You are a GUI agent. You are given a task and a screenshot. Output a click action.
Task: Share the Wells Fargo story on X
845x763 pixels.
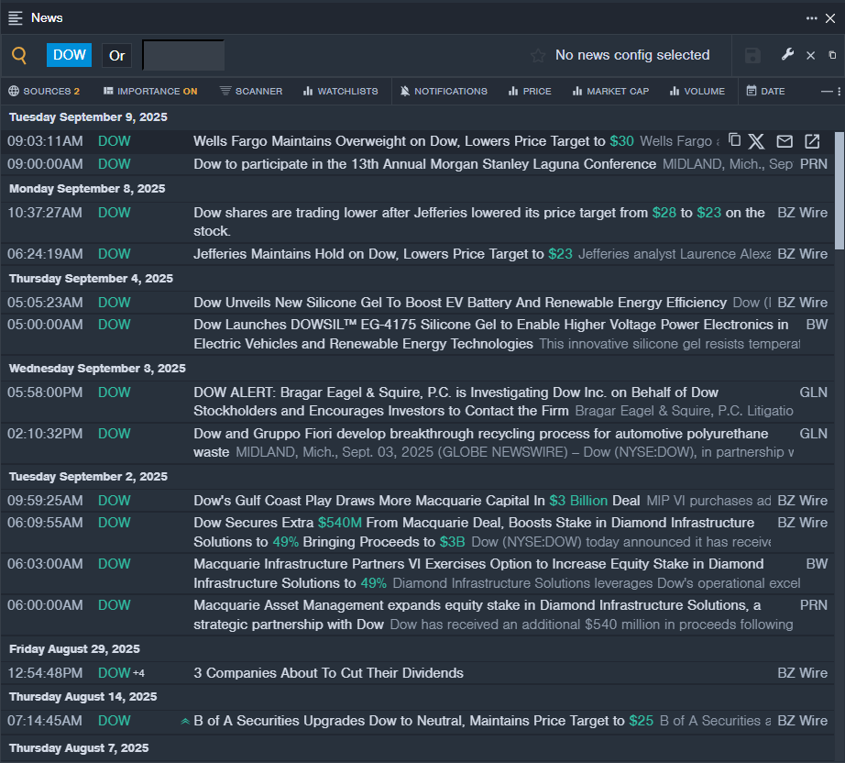pos(757,141)
